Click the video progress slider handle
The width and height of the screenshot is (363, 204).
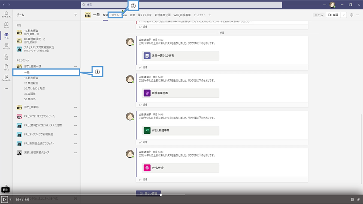[x=161, y=195]
